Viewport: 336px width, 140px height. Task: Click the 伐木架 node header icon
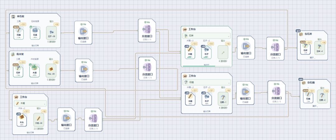(13, 54)
